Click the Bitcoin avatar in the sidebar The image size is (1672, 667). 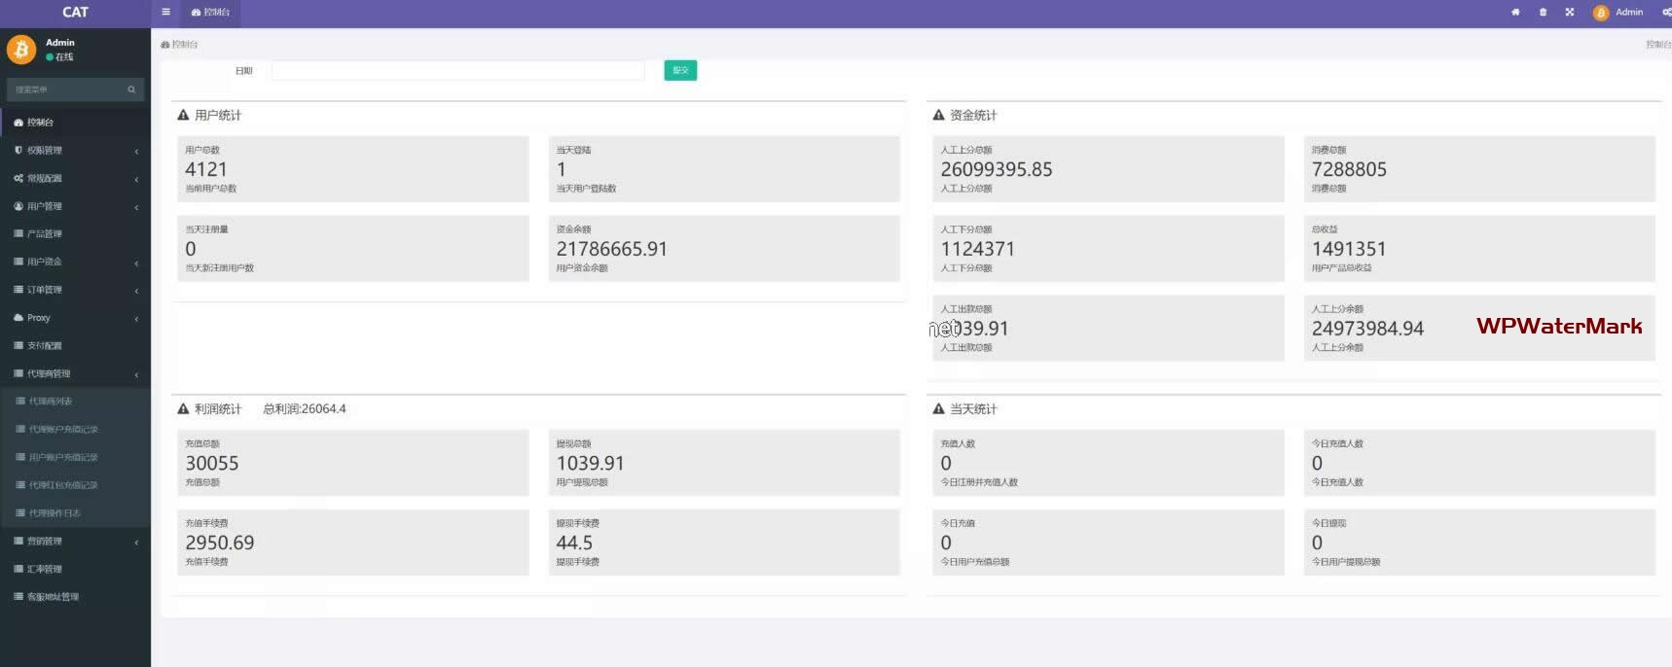[x=21, y=49]
